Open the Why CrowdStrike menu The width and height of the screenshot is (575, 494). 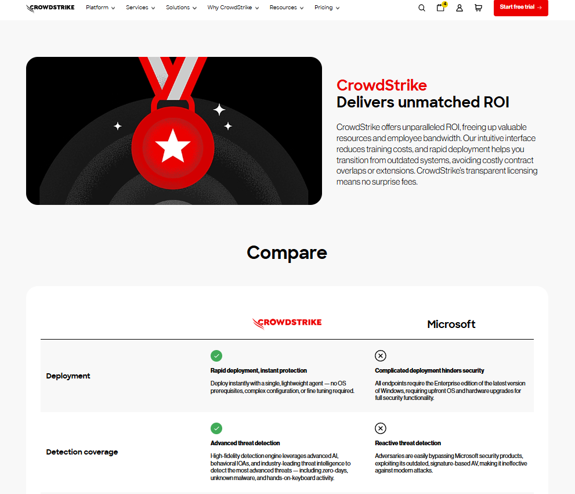pyautogui.click(x=233, y=8)
